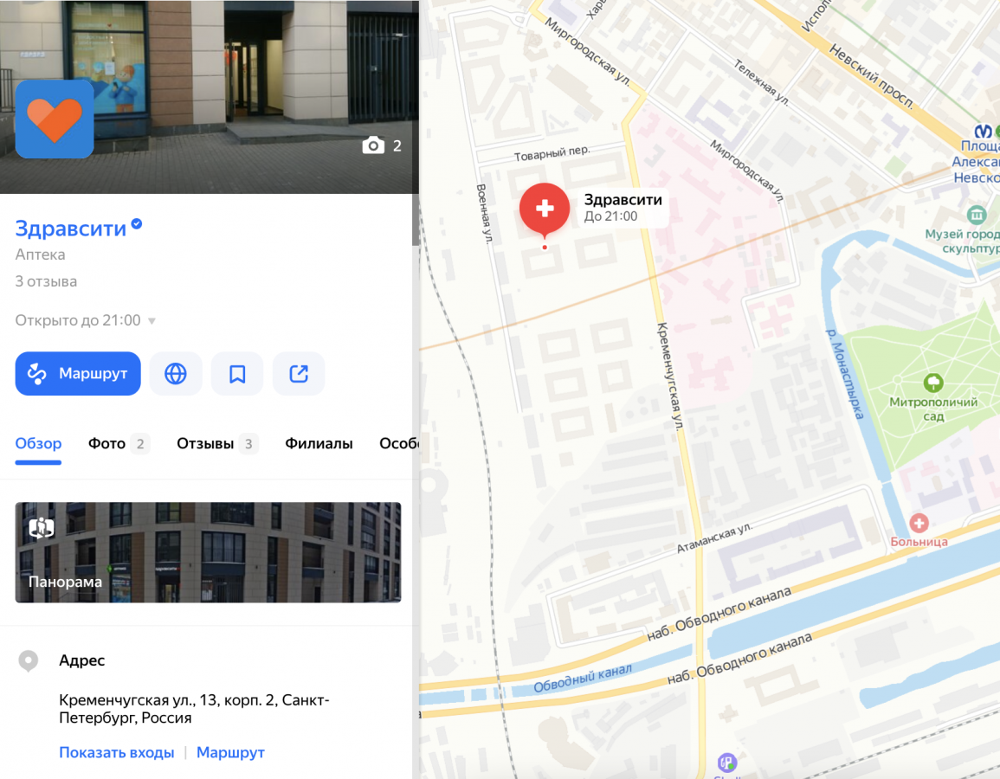The width and height of the screenshot is (1000, 779).
Task: Click the Маршрут link under address
Action: [x=230, y=752]
